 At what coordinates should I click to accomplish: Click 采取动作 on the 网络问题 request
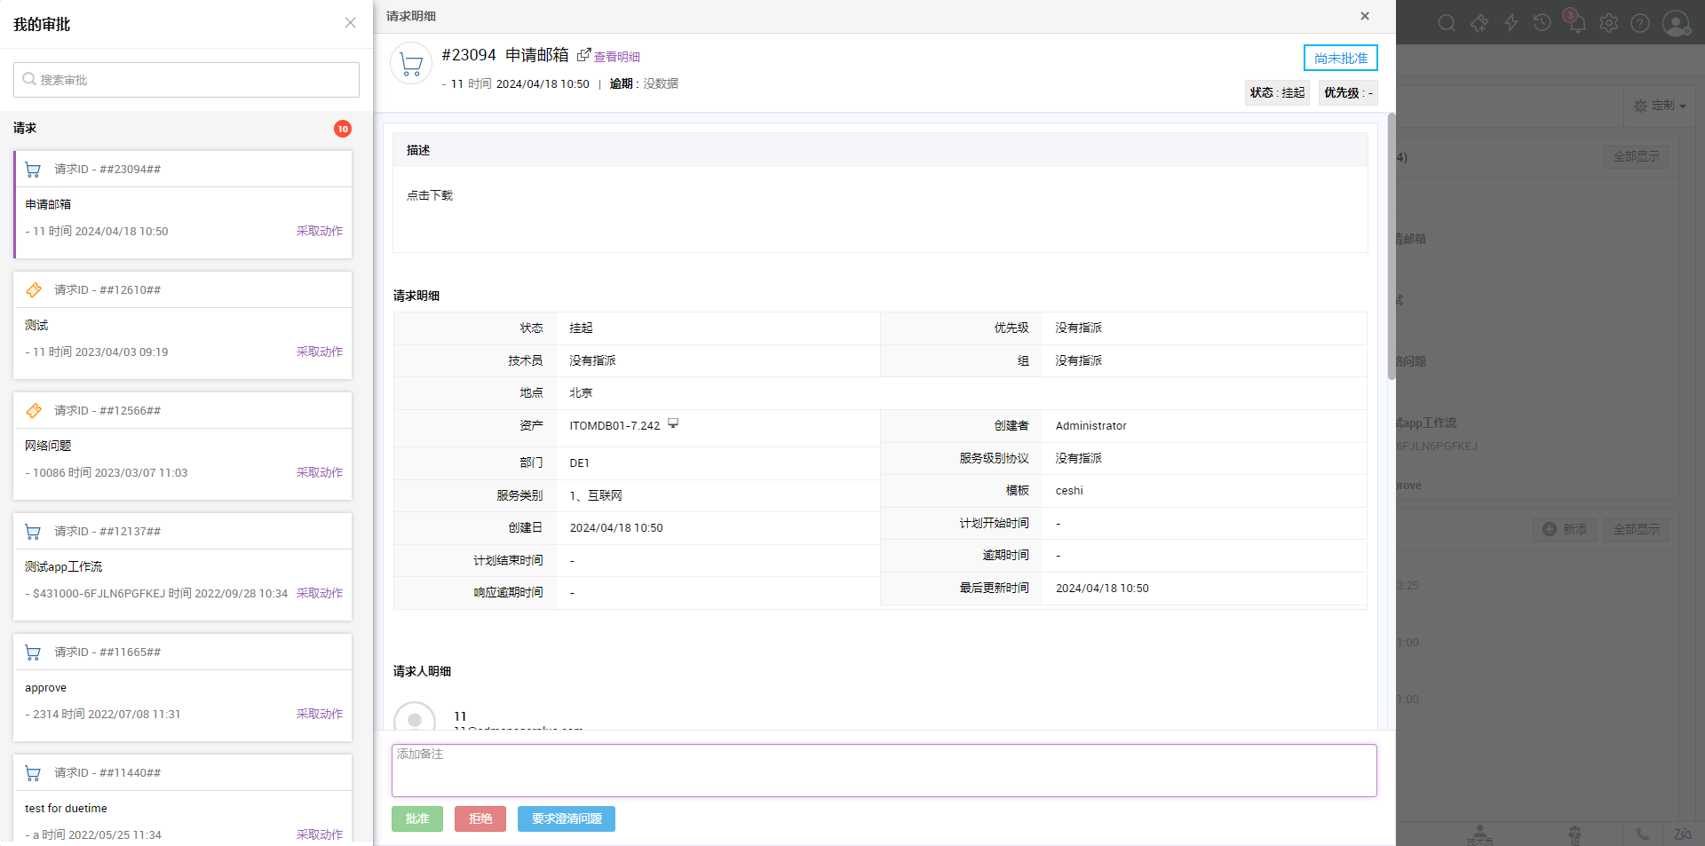click(319, 472)
